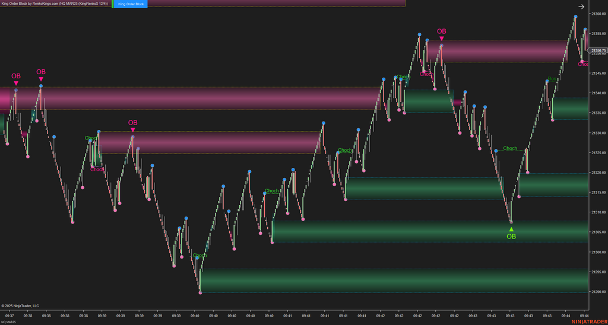Click the pink swing-low dot at 21290
Screen dimensions: 608x325
click(200, 293)
